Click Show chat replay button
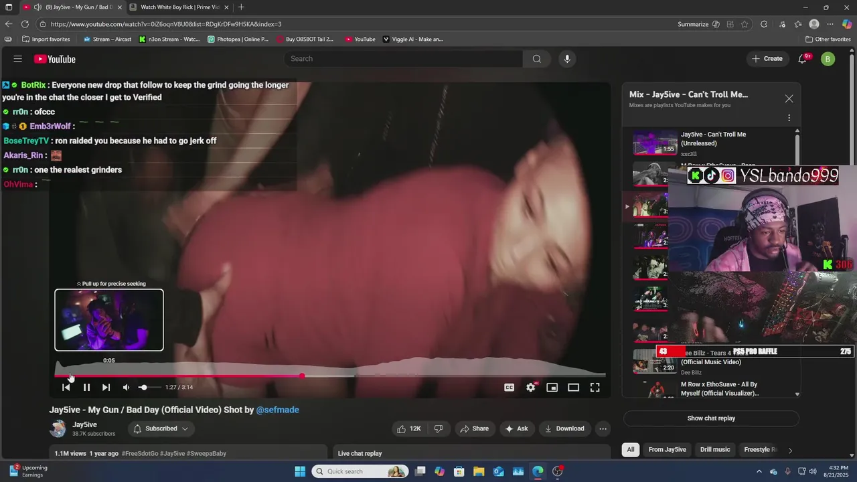This screenshot has width=857, height=482. tap(711, 418)
